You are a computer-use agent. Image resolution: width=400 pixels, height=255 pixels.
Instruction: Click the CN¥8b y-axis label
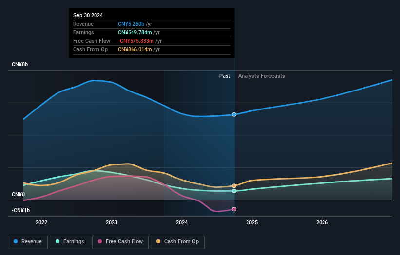pos(19,64)
